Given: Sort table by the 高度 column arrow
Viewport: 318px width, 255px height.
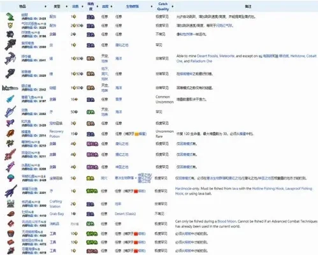Looking at the screenshot, I should click(112, 6).
